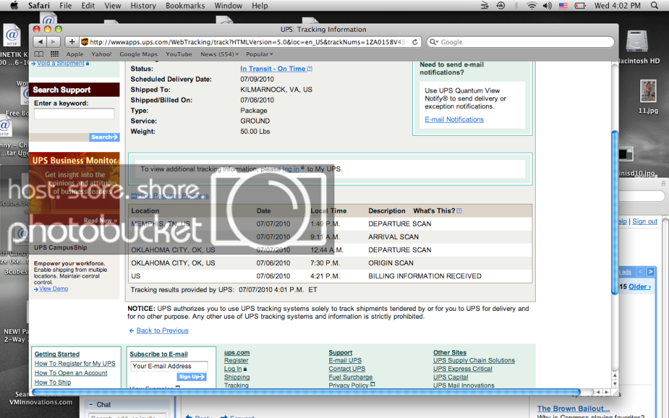This screenshot has height=418, width=669.
Task: Click the scroll down arrow in Safari
Action: pos(615,383)
